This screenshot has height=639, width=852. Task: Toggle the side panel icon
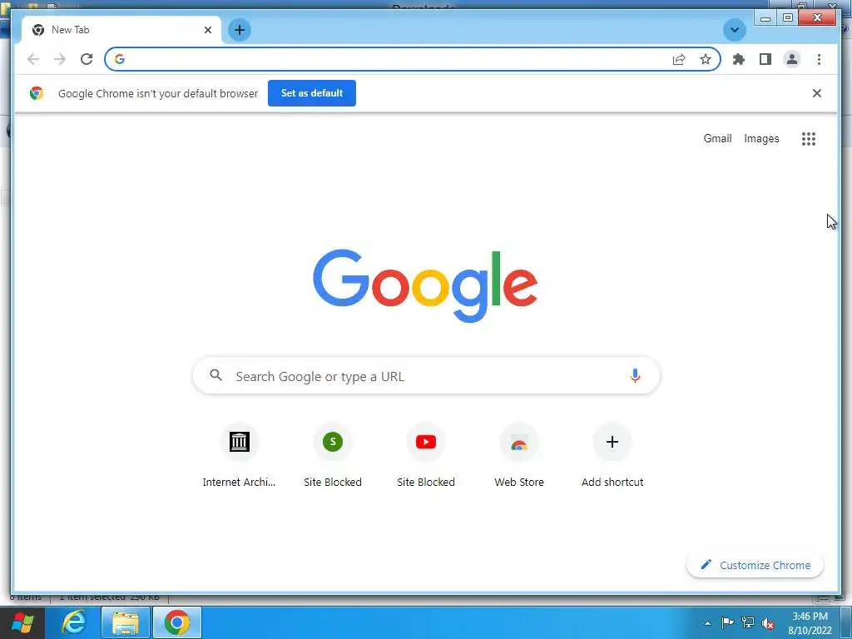coord(765,59)
